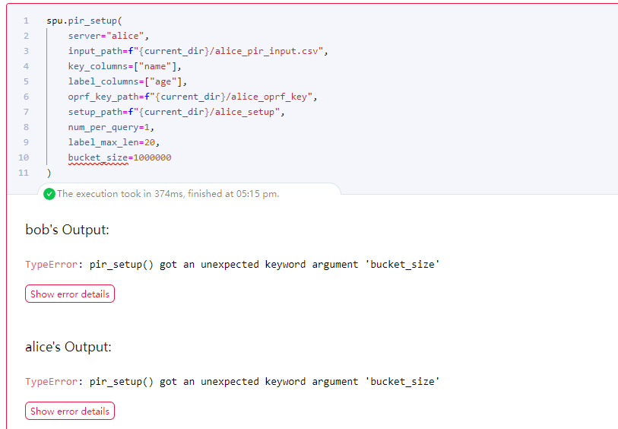Click the "bob's Output:" heading

[68, 230]
